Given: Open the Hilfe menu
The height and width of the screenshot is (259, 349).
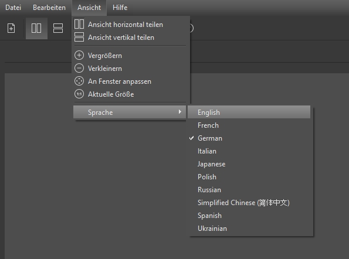Looking at the screenshot, I should coord(120,8).
